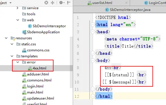Click the DOCTYPE html text on line 1
The height and width of the screenshot is (105, 166).
pos(113,17)
